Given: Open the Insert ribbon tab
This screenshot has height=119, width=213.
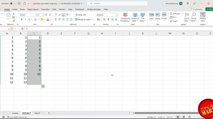Looking at the screenshot, I should [15, 9].
